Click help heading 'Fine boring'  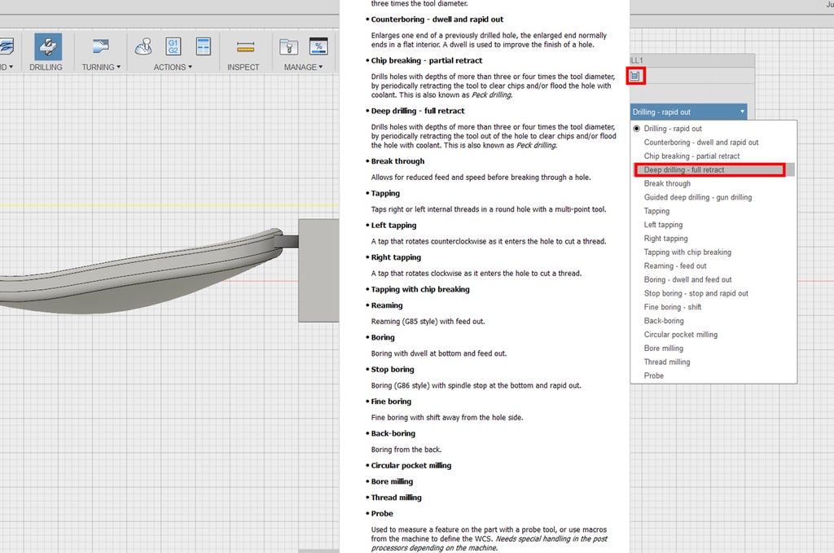coord(391,402)
